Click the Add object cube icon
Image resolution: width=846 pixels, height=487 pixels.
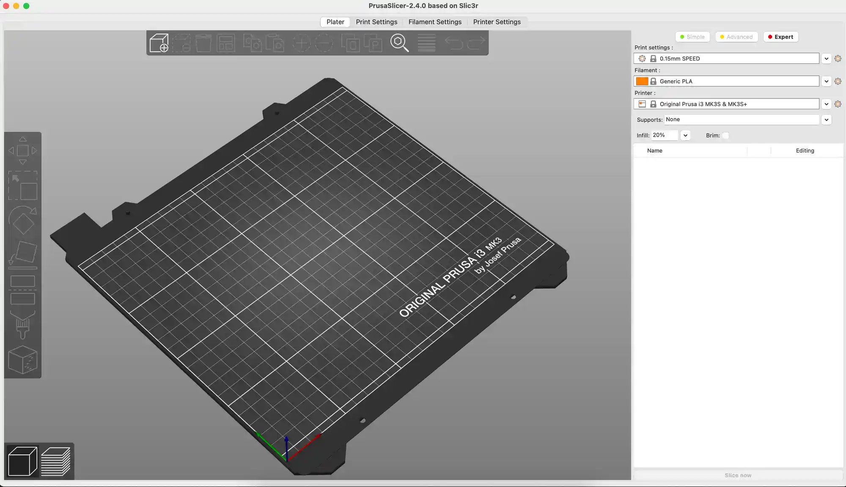tap(159, 43)
